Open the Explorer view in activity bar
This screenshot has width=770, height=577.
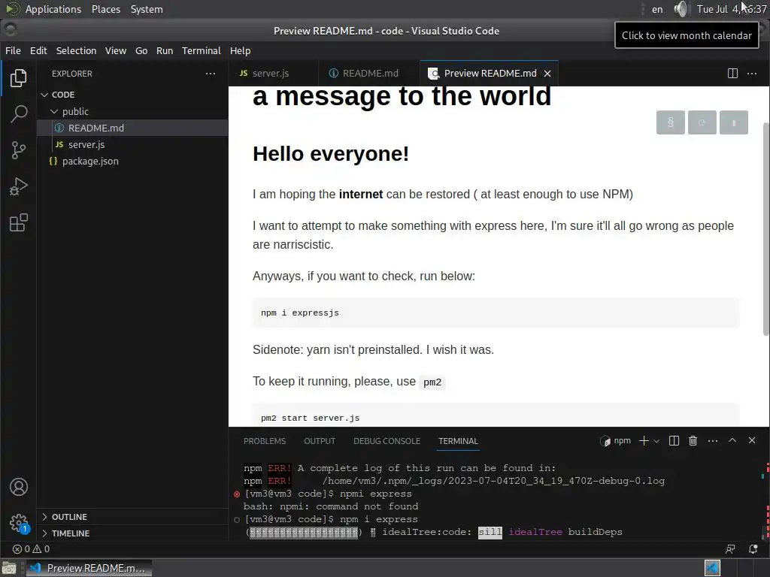(18, 78)
